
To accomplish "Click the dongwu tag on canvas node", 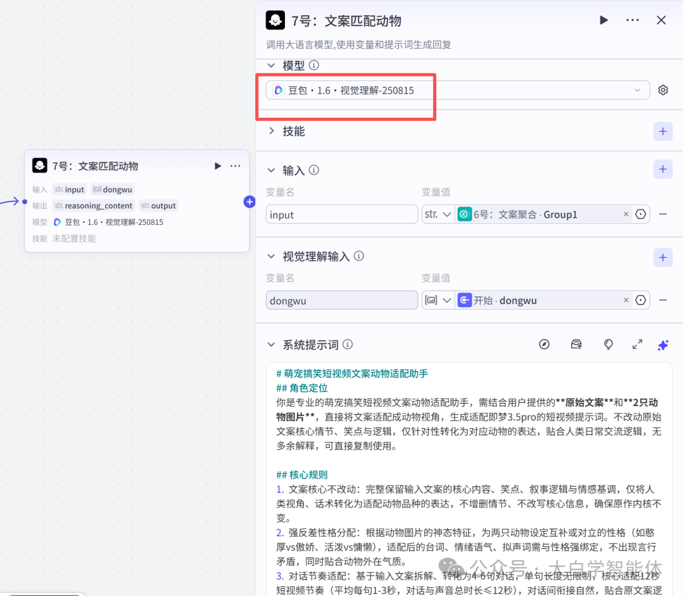I will 113,189.
